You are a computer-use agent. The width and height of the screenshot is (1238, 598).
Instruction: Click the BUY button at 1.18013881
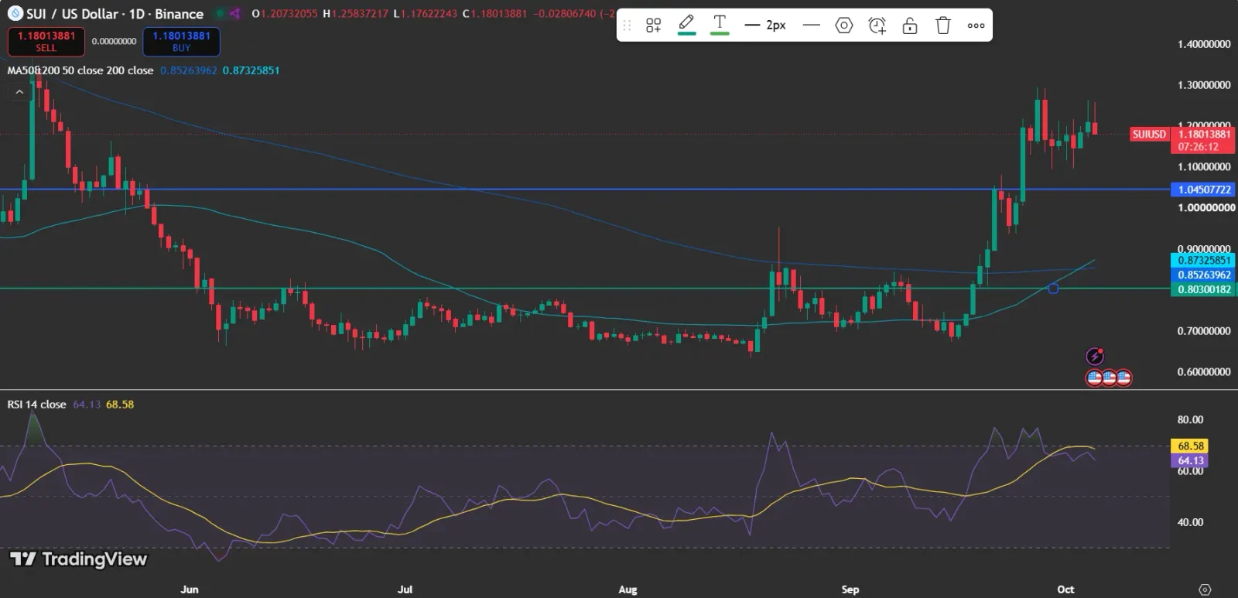click(181, 42)
